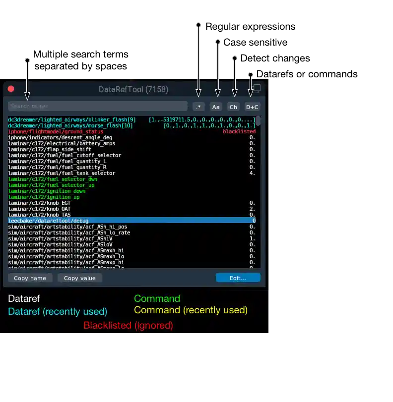
Task: Select laminar/c172/knob_TAS row
Action: 131,215
